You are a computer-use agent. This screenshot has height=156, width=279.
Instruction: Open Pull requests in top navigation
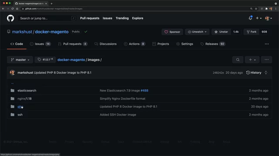[x=90, y=18]
